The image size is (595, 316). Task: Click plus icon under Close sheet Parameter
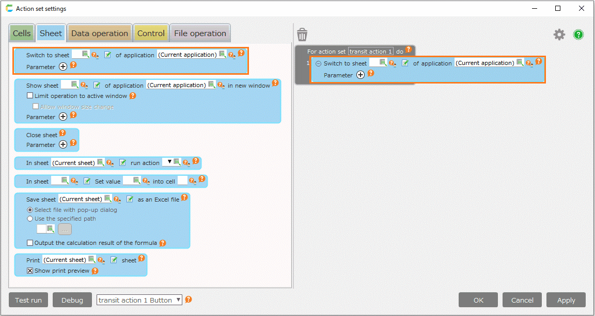(63, 144)
